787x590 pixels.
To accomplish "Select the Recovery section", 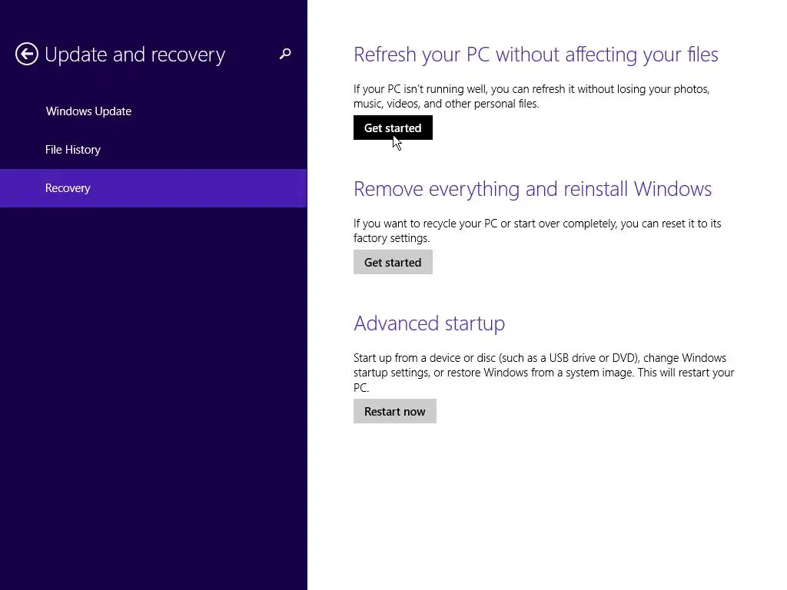I will coord(154,188).
